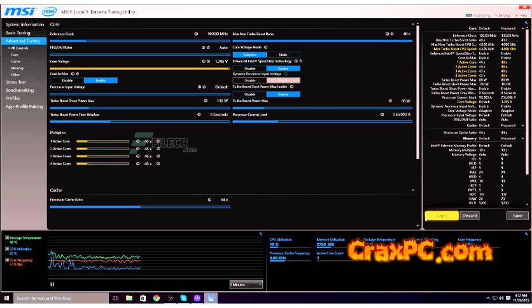532x308 pixels.
Task: Click wrench icon above monitoring graph
Action: 260,234
